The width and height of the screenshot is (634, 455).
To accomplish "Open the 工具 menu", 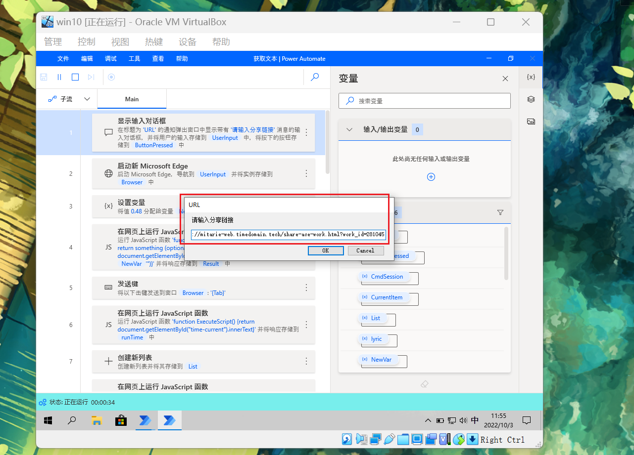I will 135,58.
